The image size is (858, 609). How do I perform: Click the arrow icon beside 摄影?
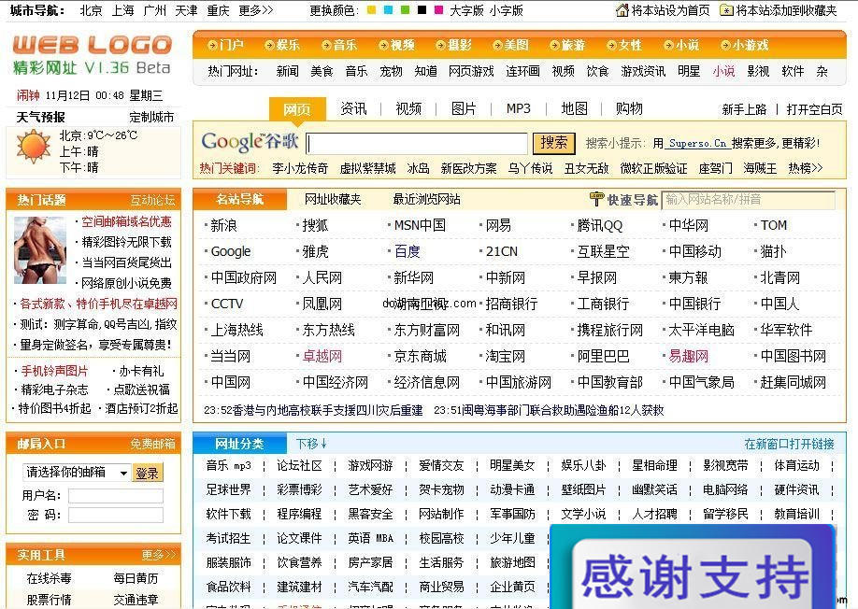[440, 46]
